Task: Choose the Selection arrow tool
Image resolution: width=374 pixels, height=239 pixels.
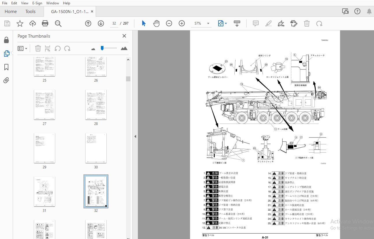Action: click(144, 23)
